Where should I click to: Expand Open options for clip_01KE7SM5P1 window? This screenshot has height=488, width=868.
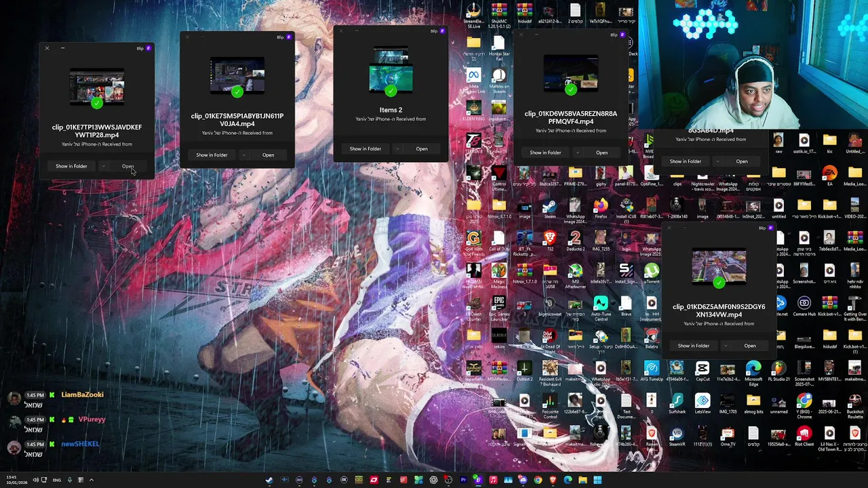[x=244, y=155]
